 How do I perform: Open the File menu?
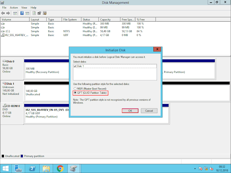[x=4, y=8]
